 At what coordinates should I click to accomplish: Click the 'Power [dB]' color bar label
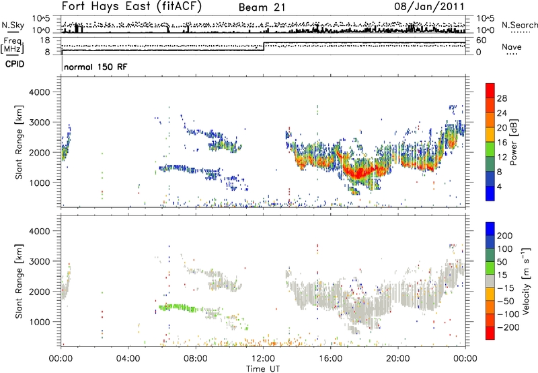click(x=513, y=142)
